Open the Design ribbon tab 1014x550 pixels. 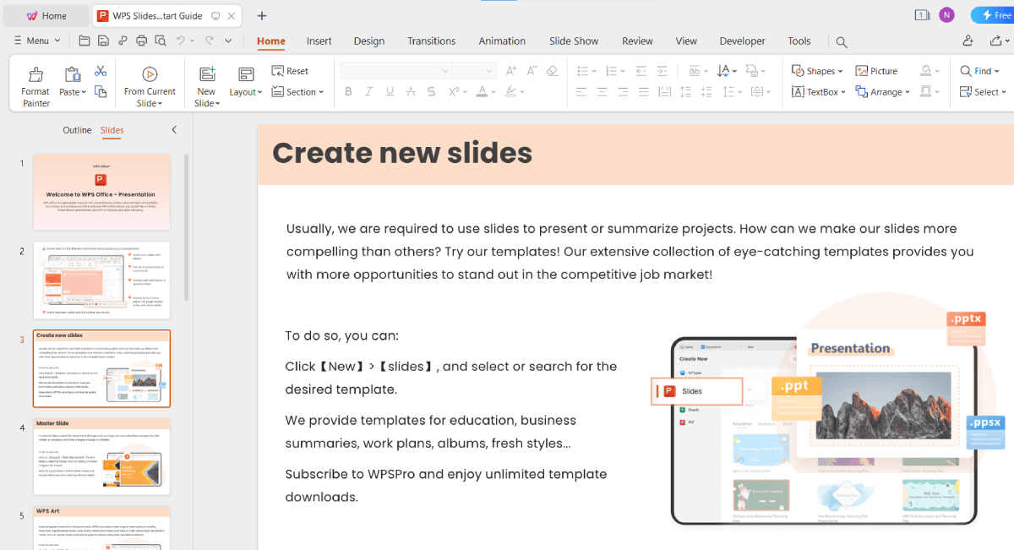pos(369,41)
